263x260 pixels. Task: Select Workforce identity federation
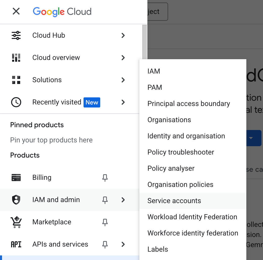point(193,233)
